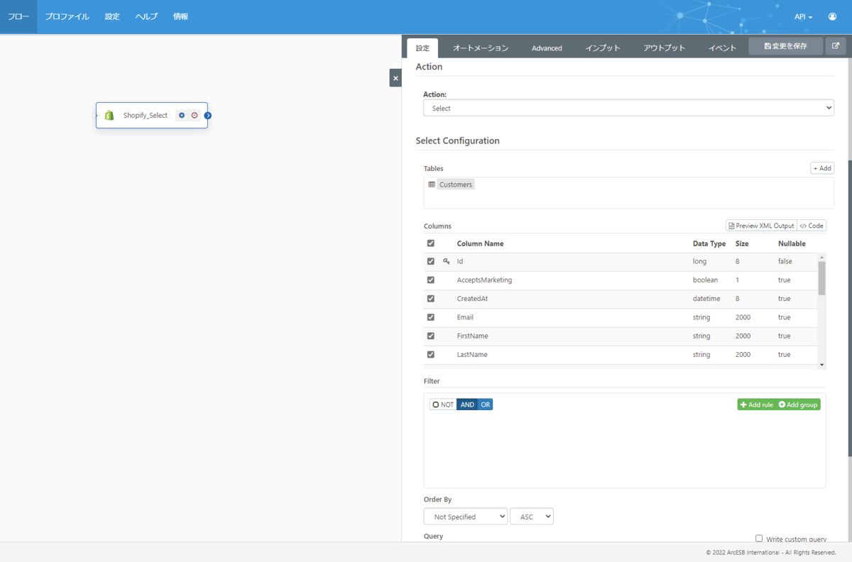Uncheck the CreatedAt column checkbox
The width and height of the screenshot is (852, 562).
click(431, 299)
